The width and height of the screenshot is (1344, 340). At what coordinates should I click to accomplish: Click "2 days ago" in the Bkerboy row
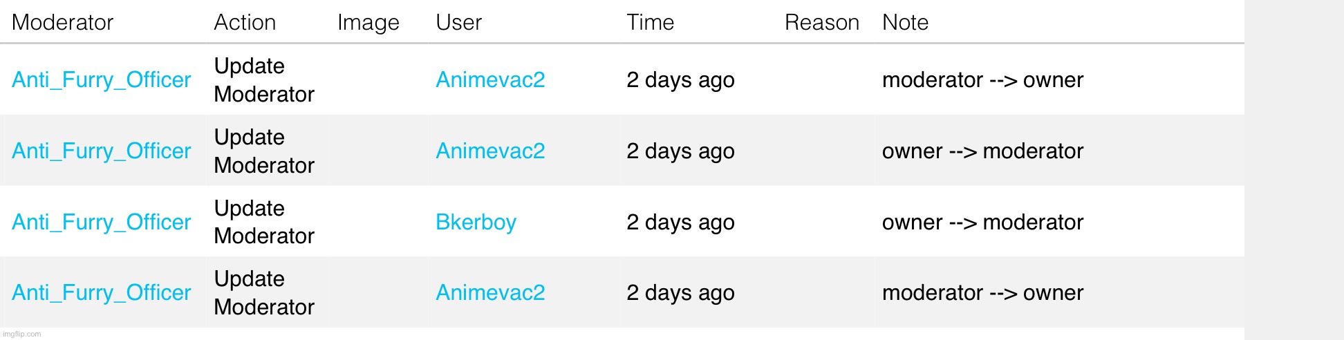click(680, 222)
